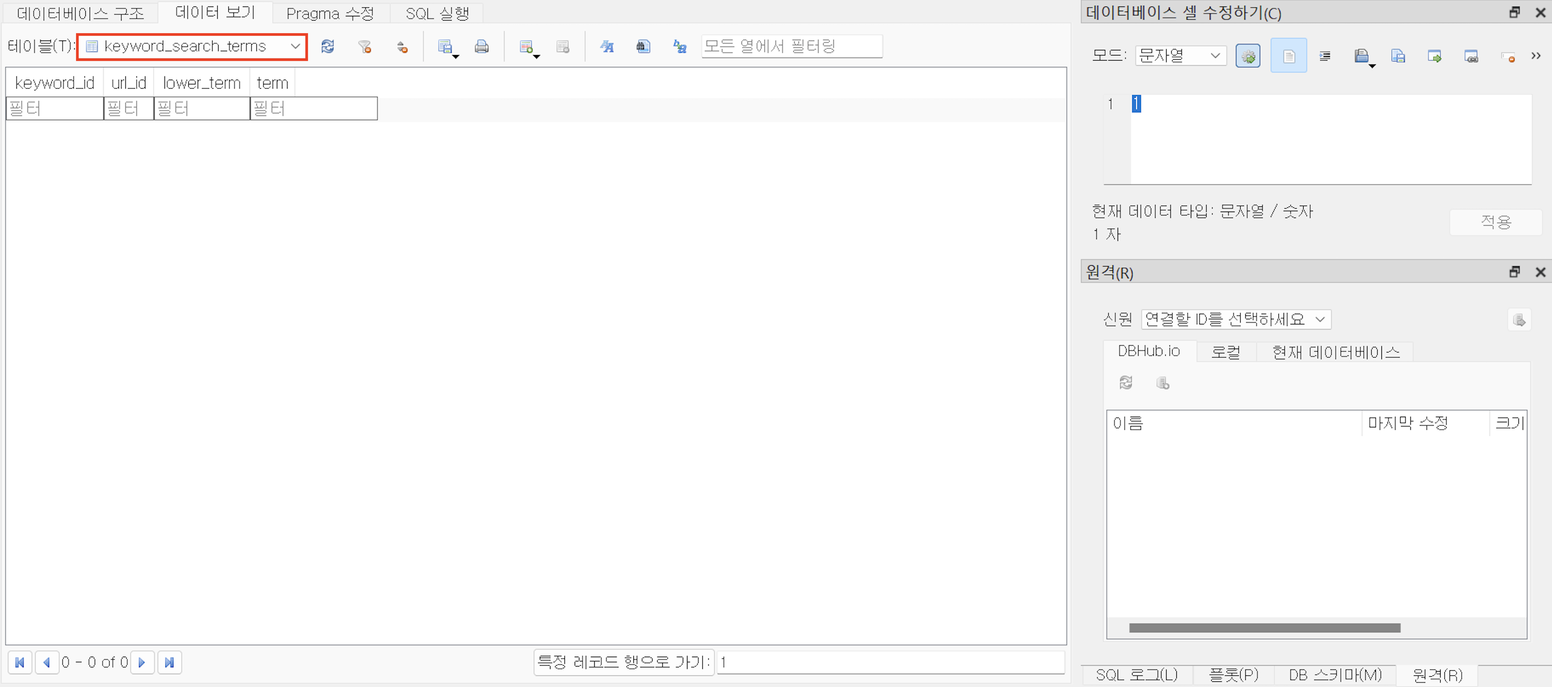The image size is (1552, 687).
Task: Switch to the SQL 실행 tab
Action: coord(437,13)
